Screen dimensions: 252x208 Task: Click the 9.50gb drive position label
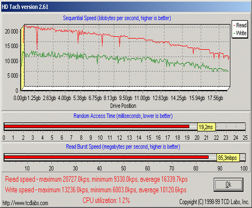click(125, 98)
